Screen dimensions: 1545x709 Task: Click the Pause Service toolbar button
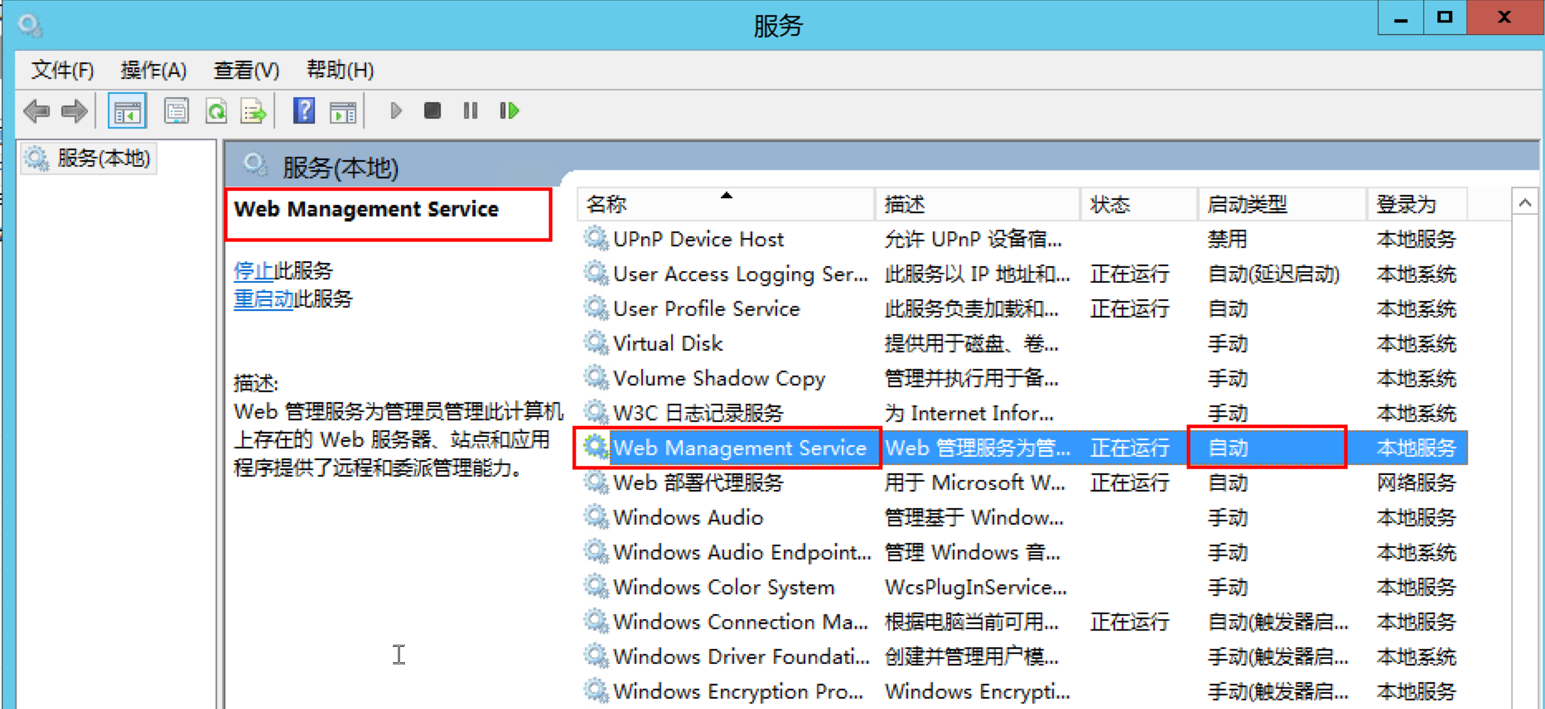click(x=470, y=111)
